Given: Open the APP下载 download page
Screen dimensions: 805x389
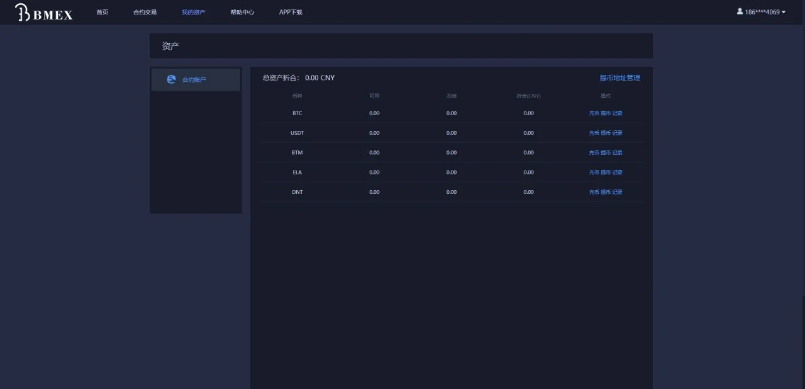Looking at the screenshot, I should point(291,12).
